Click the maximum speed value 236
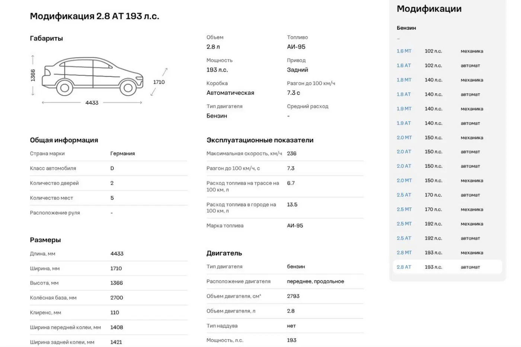This screenshot has width=521, height=347. click(x=292, y=154)
